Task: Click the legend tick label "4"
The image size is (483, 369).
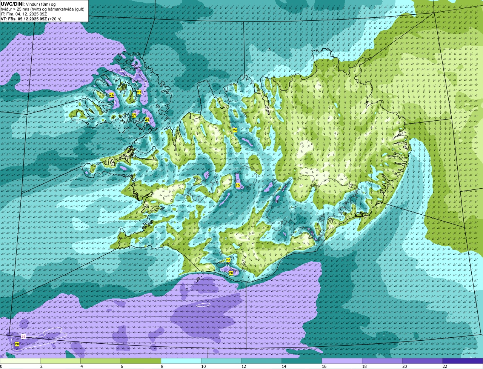Action: coord(82,366)
